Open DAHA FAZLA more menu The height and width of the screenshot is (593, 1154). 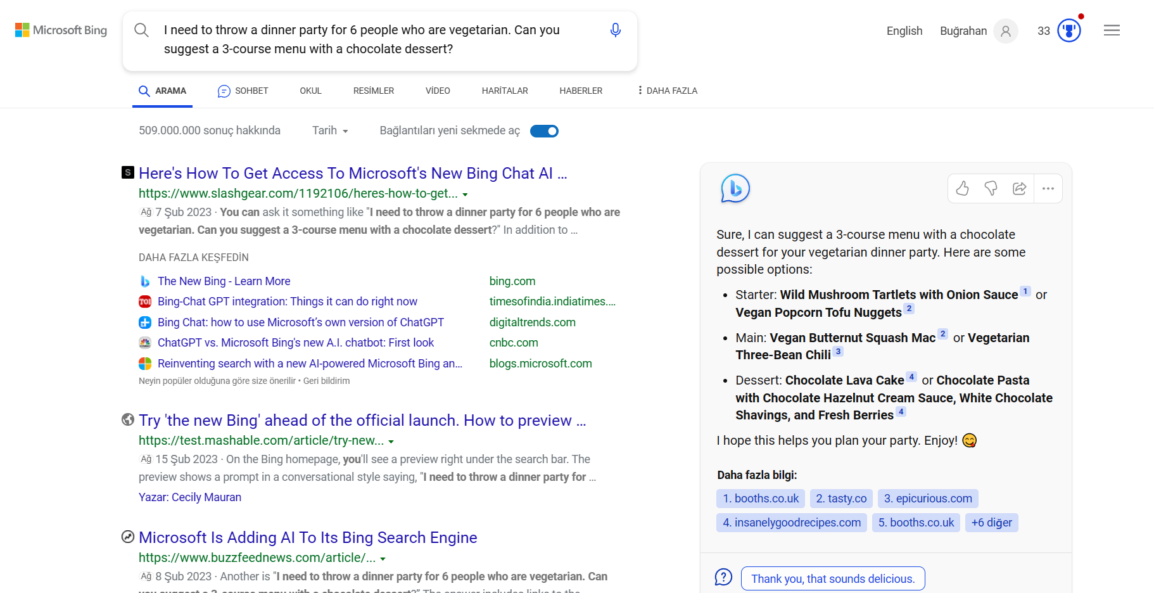tap(668, 91)
